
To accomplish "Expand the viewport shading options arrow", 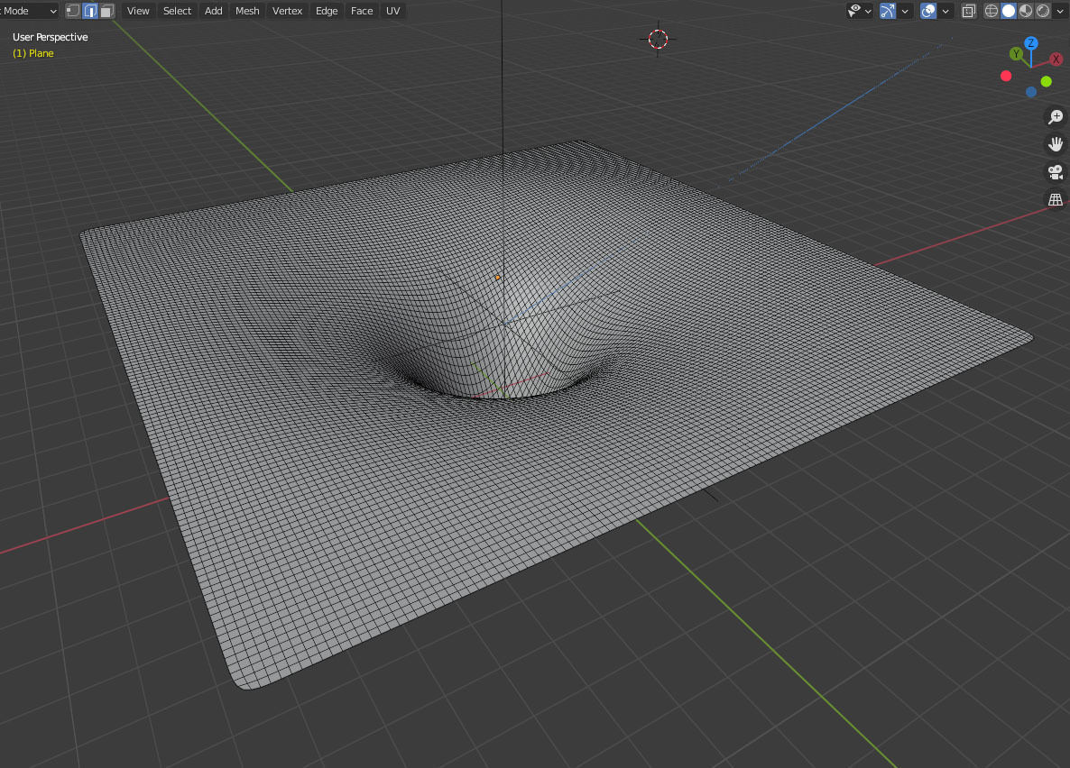I will pos(1060,11).
